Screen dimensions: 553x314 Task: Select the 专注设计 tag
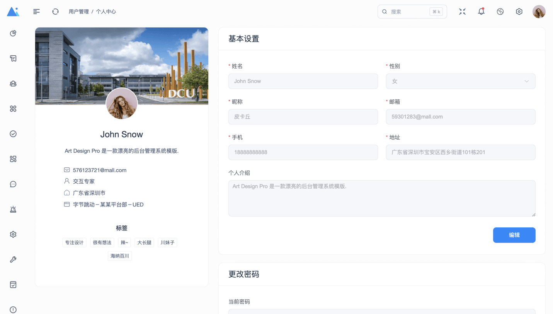coord(74,242)
